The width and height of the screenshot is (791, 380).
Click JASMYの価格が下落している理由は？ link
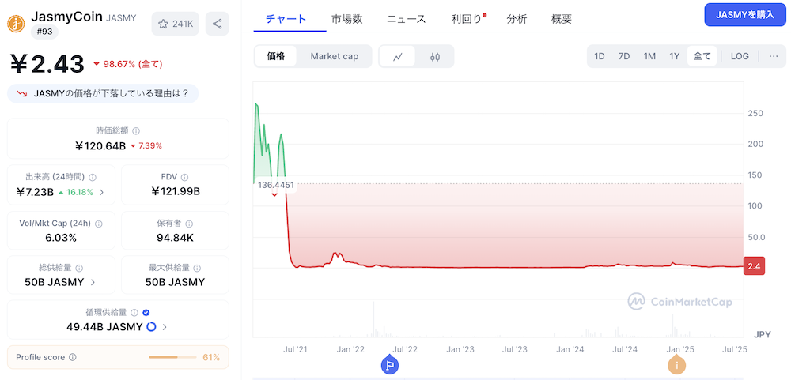tap(103, 93)
